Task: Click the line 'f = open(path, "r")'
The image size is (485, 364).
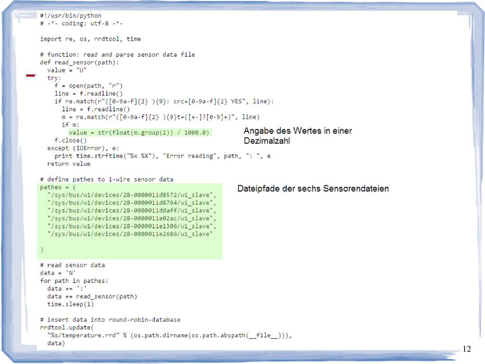Action: [x=89, y=86]
